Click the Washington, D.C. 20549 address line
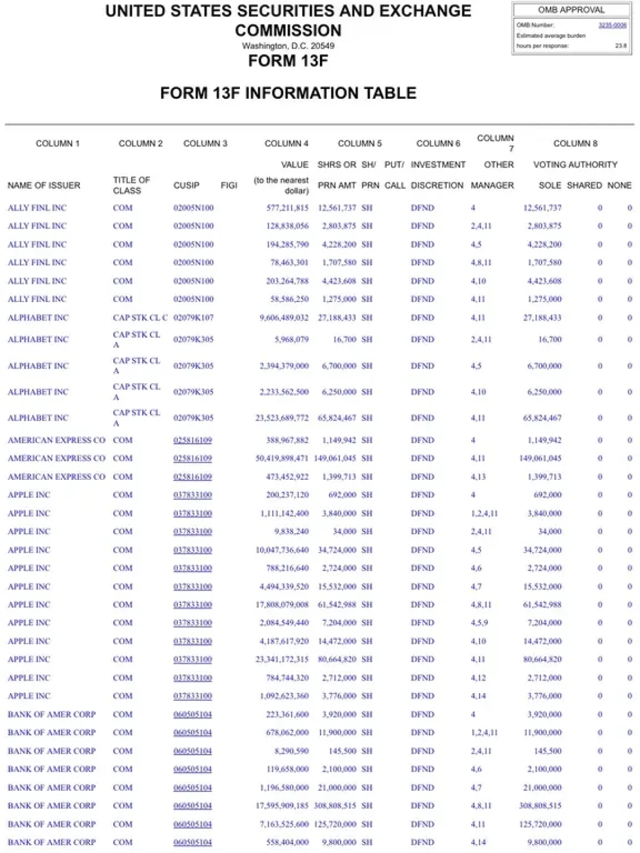Screen dimensions: 640x853 click(289, 46)
